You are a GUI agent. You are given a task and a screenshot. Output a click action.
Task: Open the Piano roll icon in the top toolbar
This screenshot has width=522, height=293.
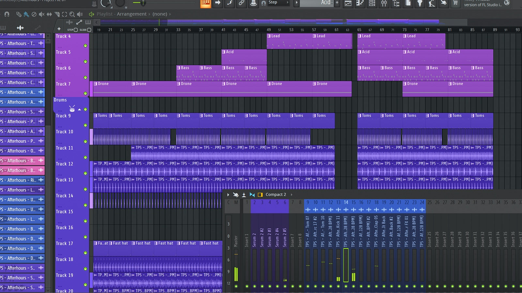pos(360,3)
